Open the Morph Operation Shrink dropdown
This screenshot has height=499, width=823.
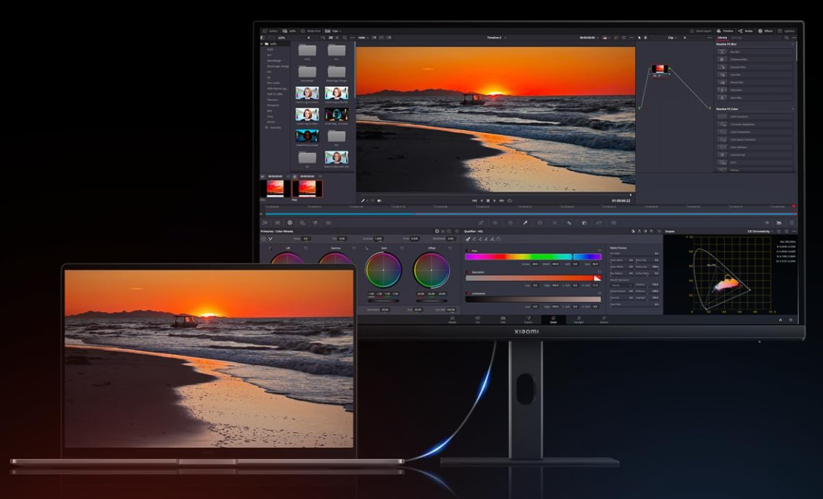622,285
